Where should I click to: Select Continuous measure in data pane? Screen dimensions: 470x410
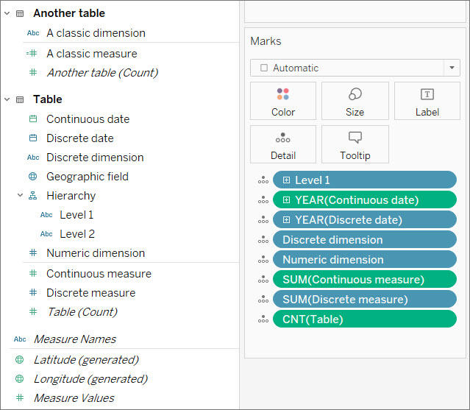99,274
